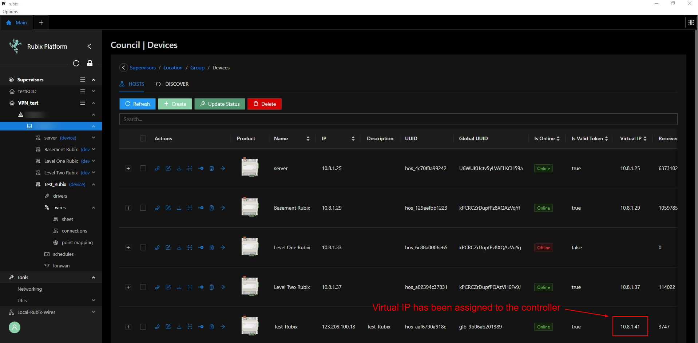Click the file icon in the server row

pos(212,168)
